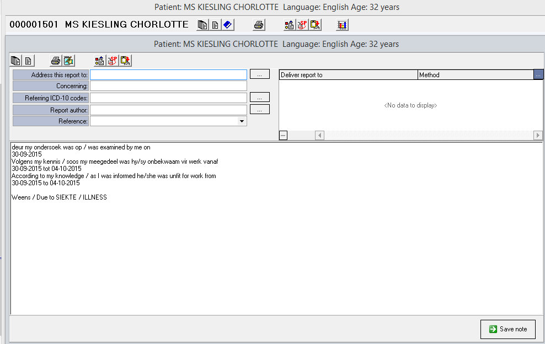Click the rightmost icon in the report toolbar

(x=125, y=61)
